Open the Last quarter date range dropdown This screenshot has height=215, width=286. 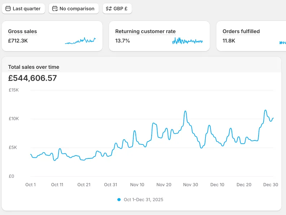(23, 9)
